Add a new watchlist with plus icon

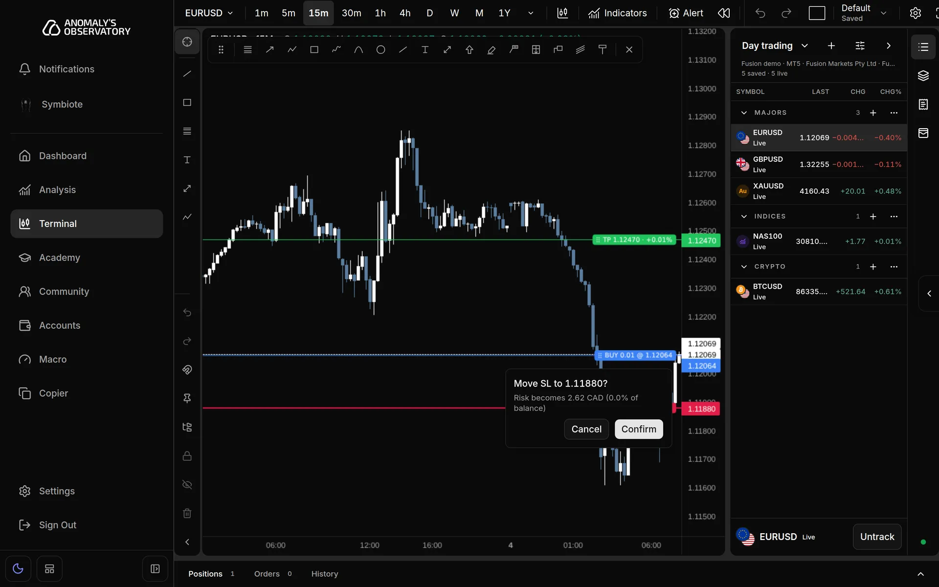pos(831,45)
